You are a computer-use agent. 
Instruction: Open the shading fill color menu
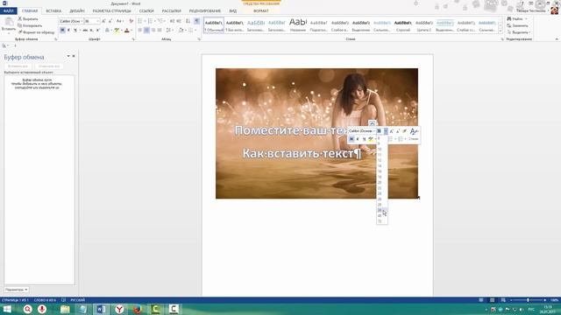point(181,30)
